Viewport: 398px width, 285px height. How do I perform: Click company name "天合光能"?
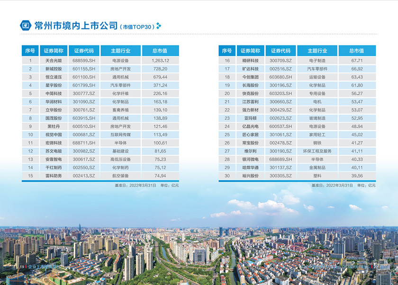pyautogui.click(x=54, y=61)
